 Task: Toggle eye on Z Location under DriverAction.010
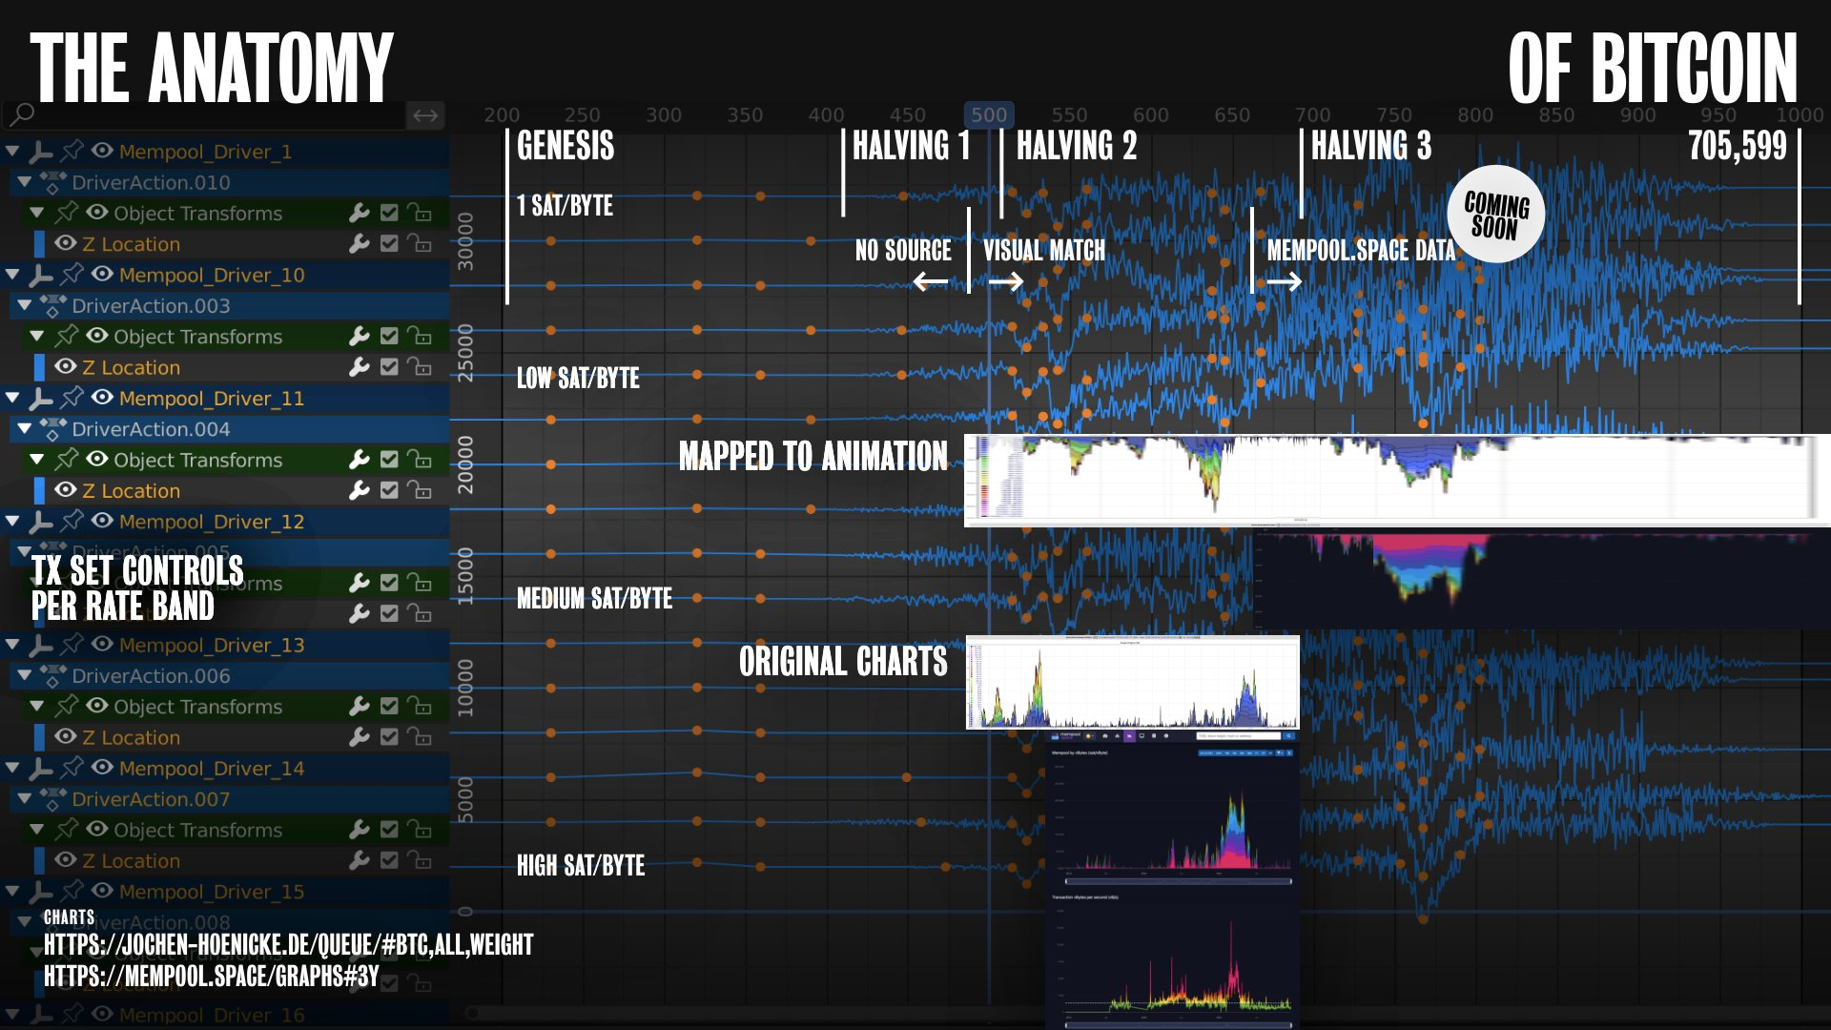click(x=65, y=243)
